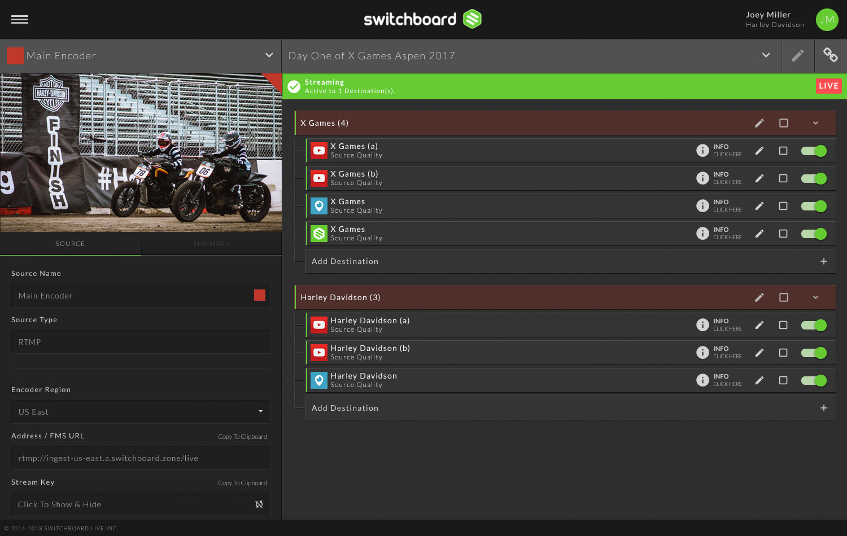Screen dimensions: 847x536
Task: Add Destination to Harley Davidson group
Action: [x=570, y=408]
